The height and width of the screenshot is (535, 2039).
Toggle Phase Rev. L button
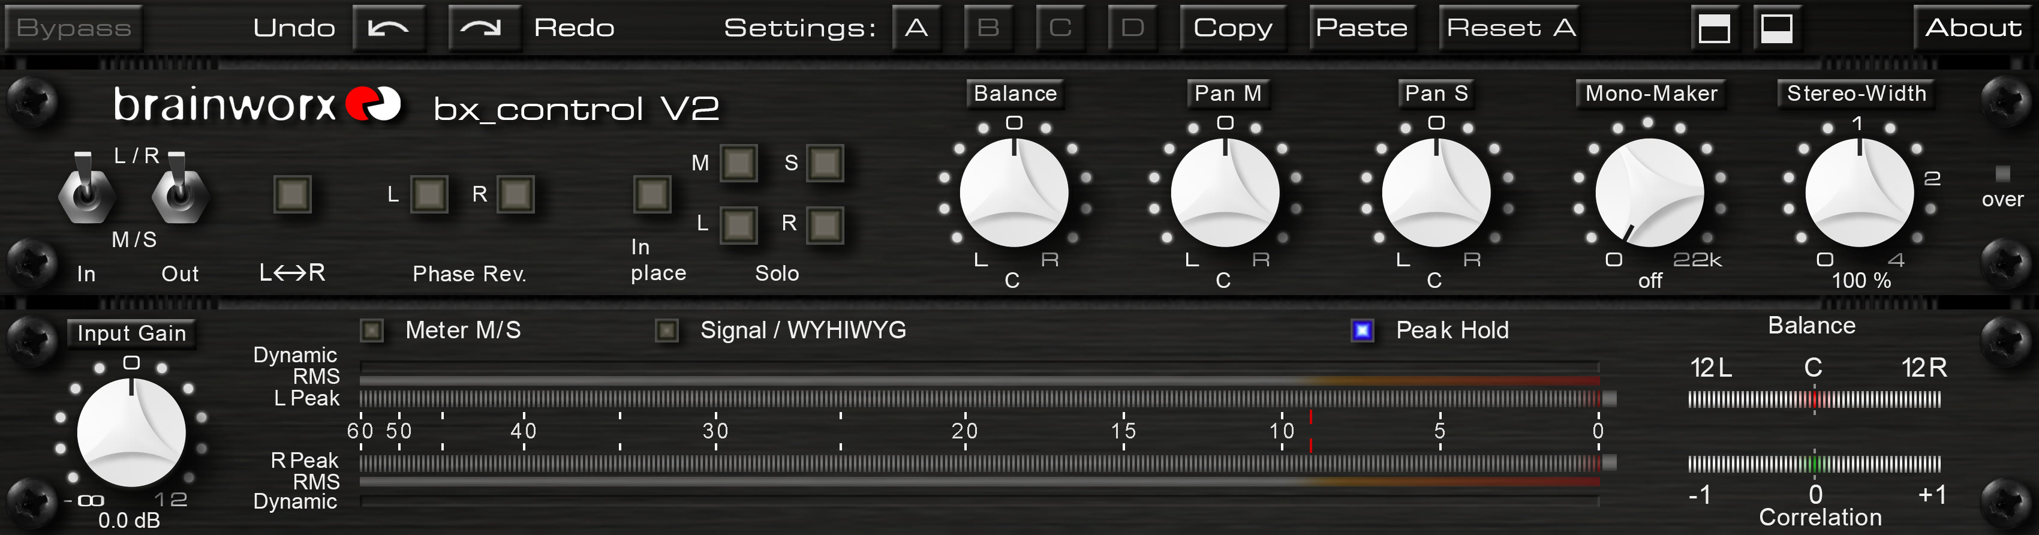tap(429, 194)
